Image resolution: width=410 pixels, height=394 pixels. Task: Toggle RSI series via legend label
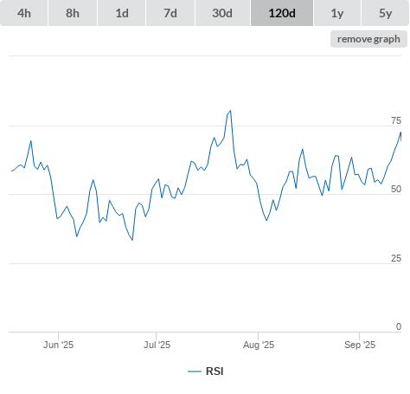[215, 371]
